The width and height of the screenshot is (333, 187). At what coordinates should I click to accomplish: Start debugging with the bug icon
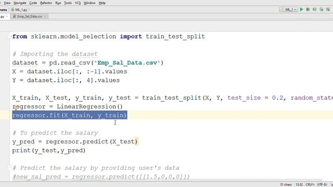(x=308, y=9)
